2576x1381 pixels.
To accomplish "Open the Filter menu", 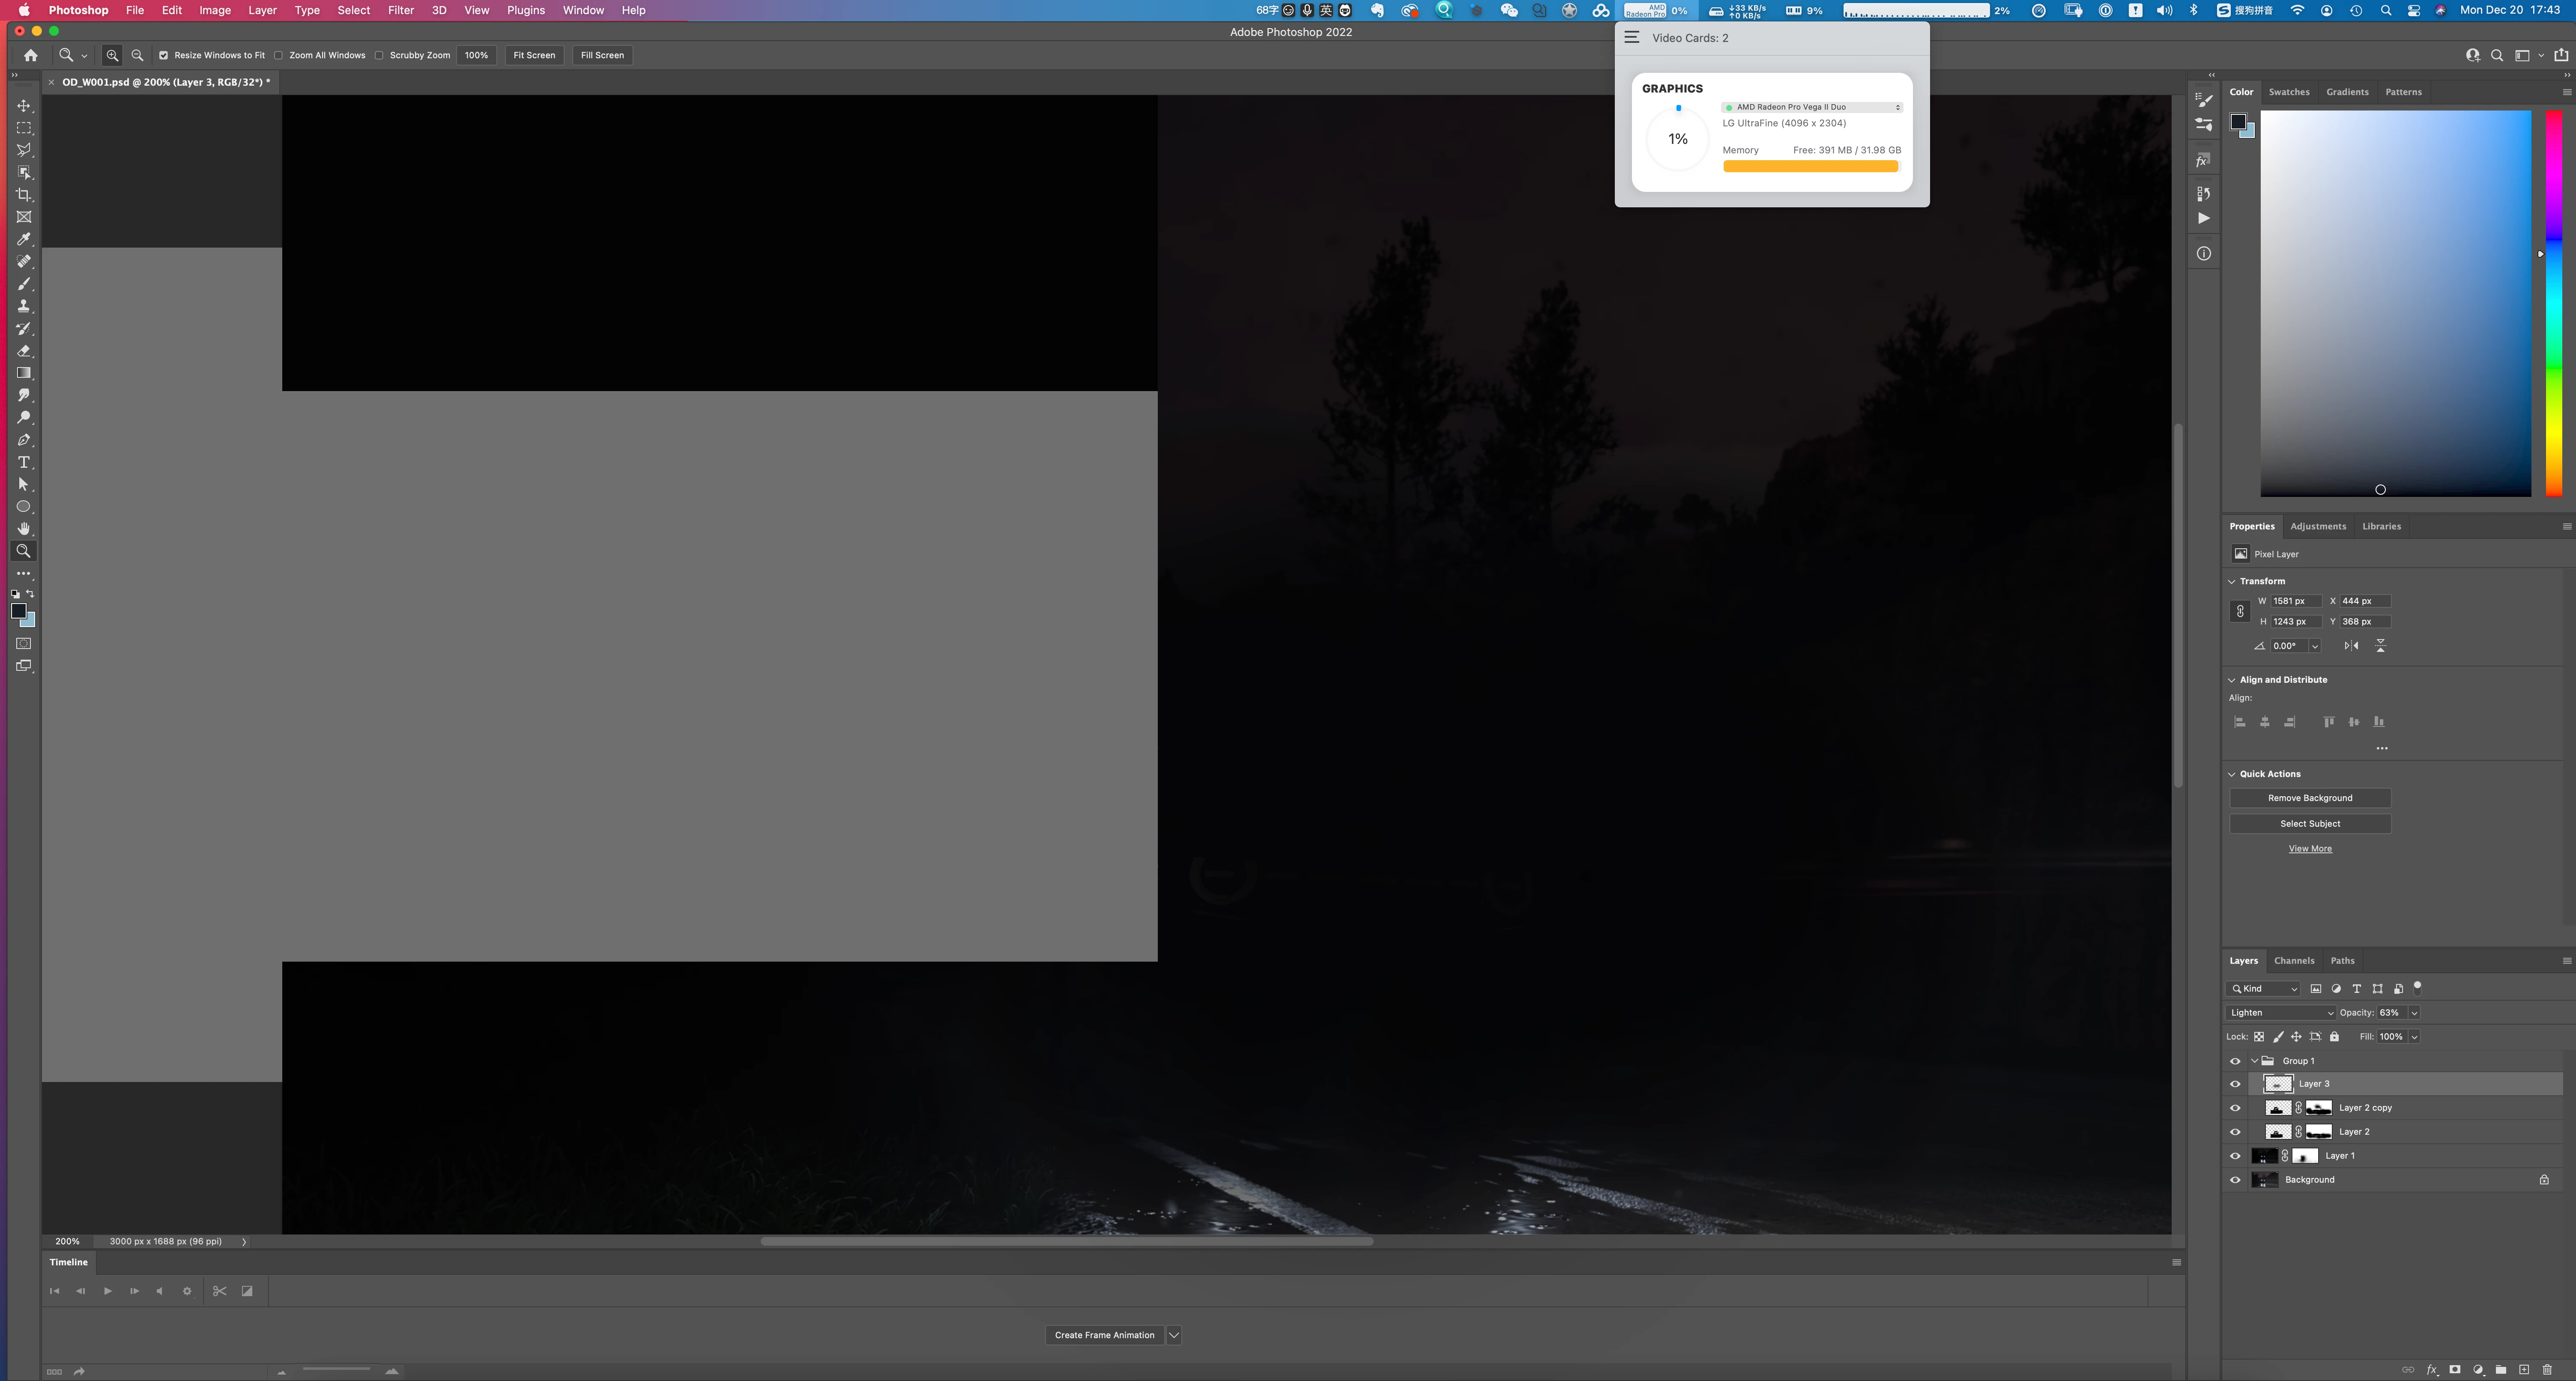I will [400, 10].
